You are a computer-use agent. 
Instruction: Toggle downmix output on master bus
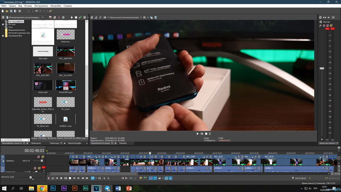coord(325,17)
